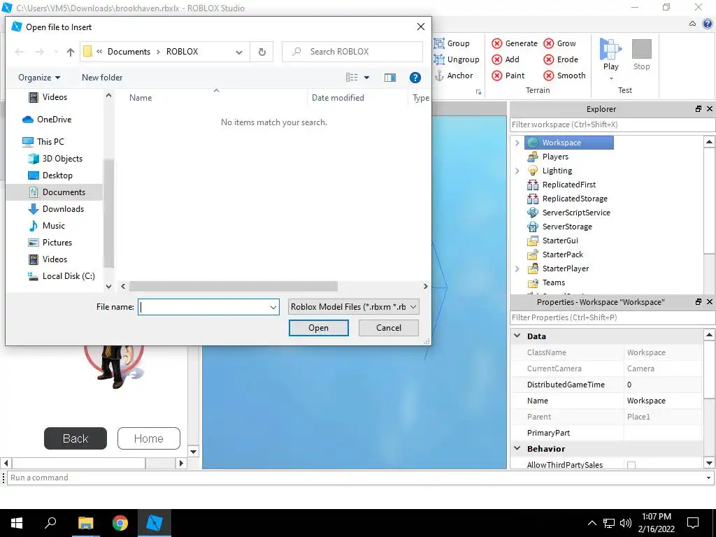
Task: Click Grow terrain icon
Action: pyautogui.click(x=549, y=43)
